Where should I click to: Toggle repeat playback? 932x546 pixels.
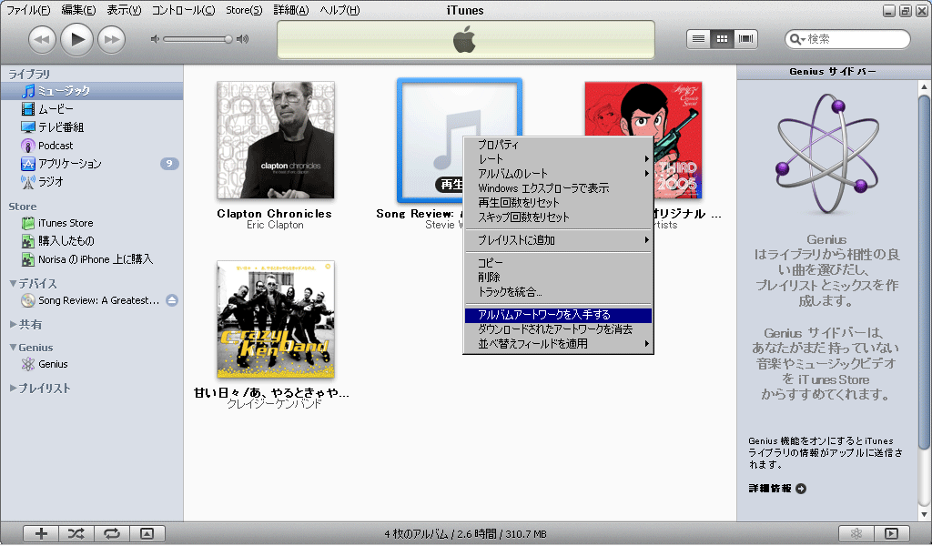pos(112,533)
